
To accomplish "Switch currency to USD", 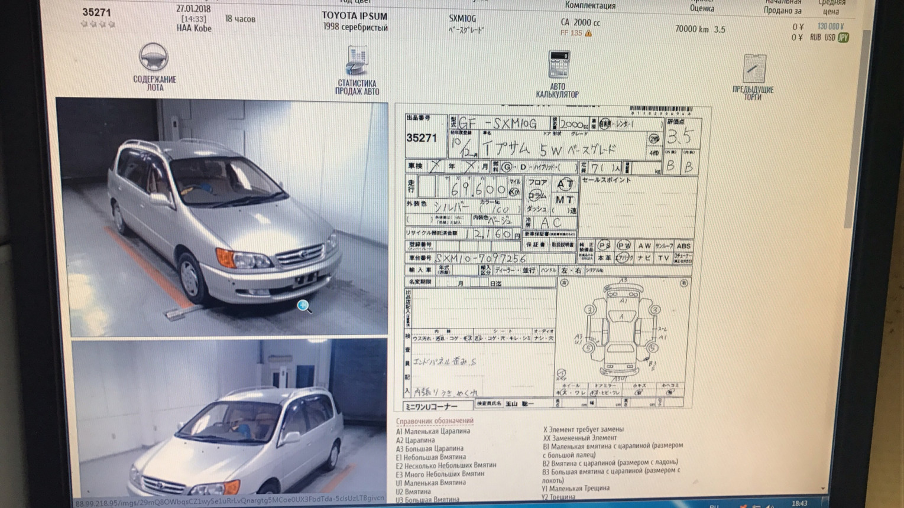I will click(x=830, y=38).
